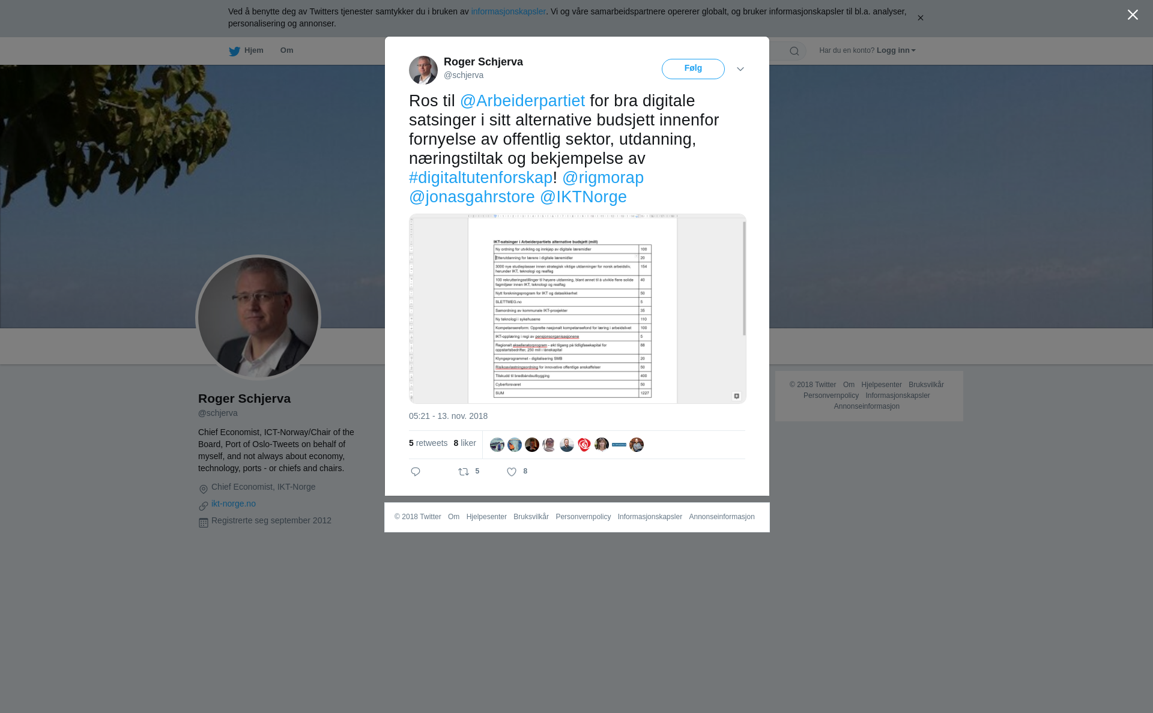The height and width of the screenshot is (713, 1153).
Task: Click the search magnifier icon
Action: point(794,51)
